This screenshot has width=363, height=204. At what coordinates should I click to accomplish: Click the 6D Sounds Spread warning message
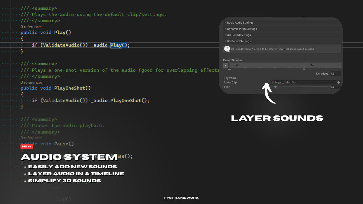tap(272, 49)
